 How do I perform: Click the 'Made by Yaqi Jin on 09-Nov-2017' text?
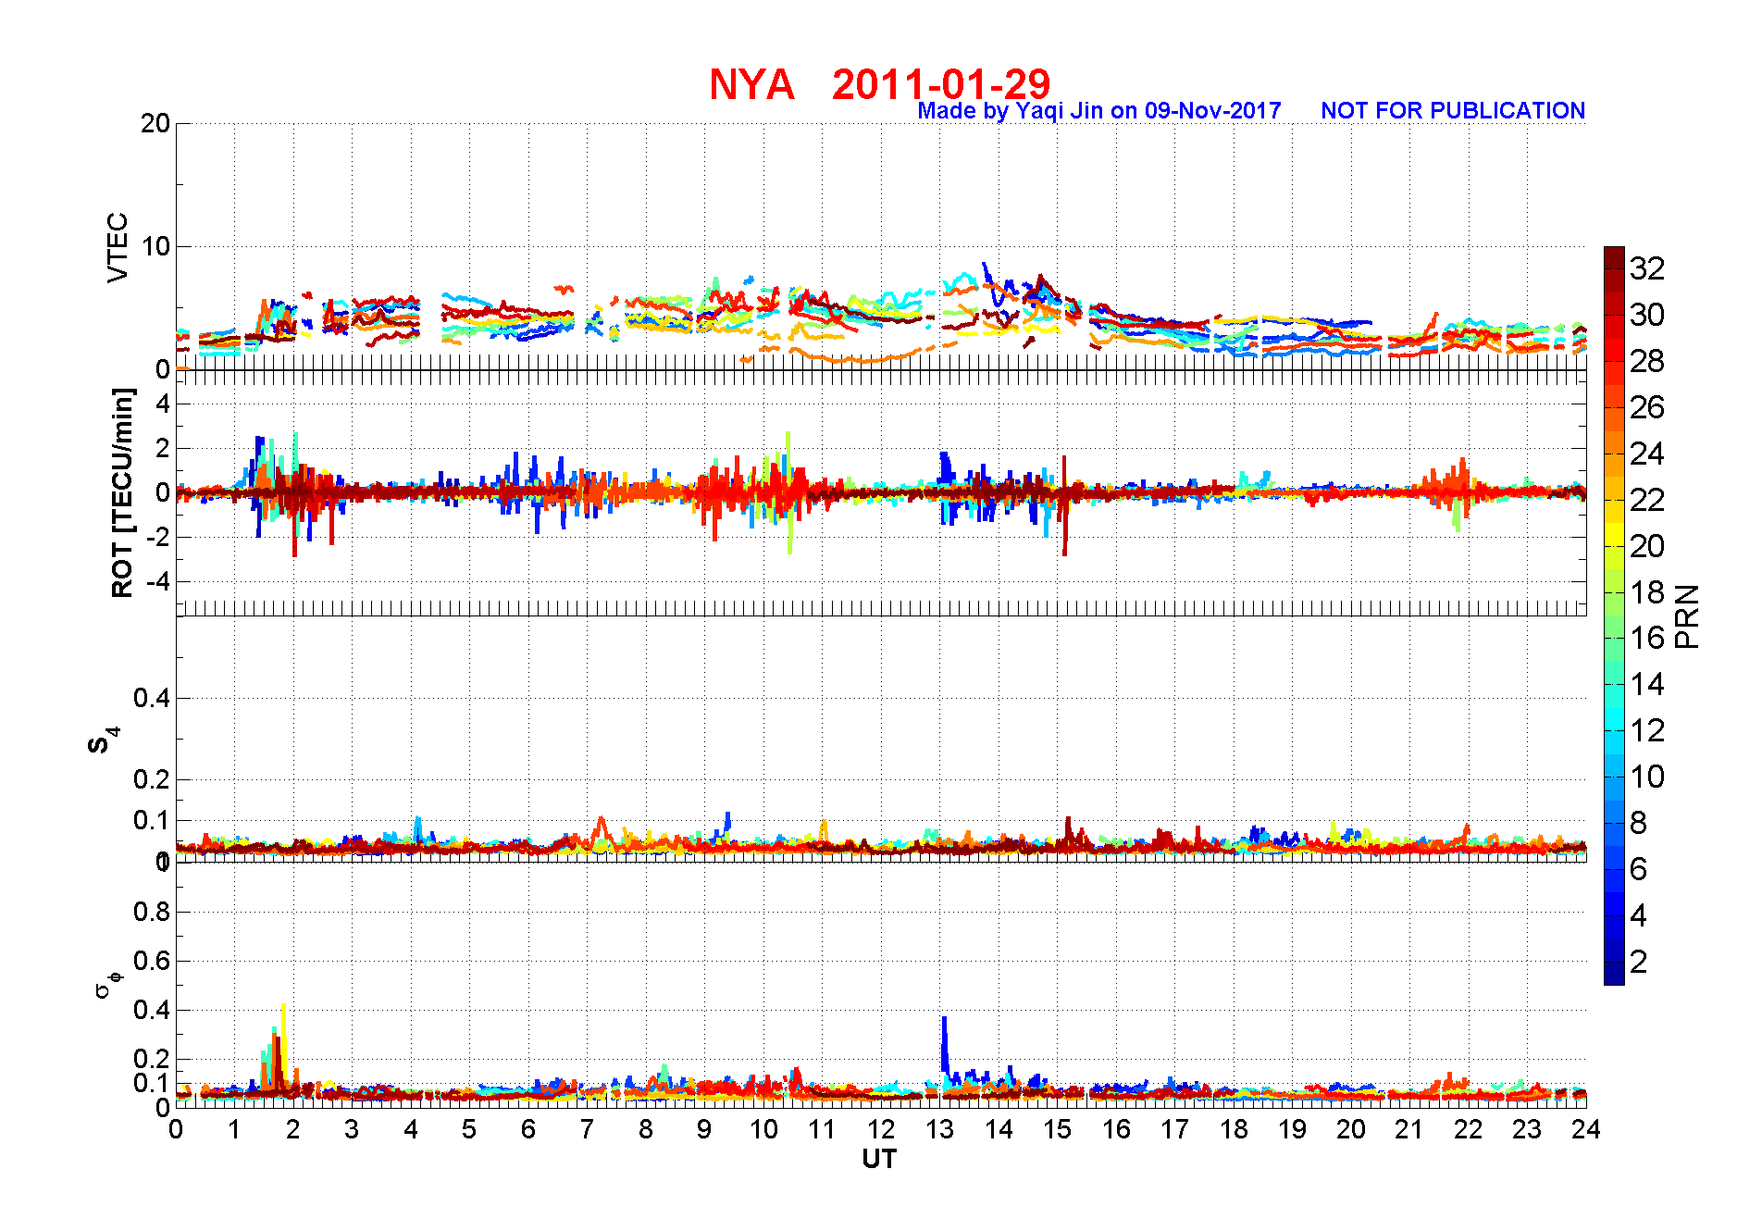[1099, 111]
